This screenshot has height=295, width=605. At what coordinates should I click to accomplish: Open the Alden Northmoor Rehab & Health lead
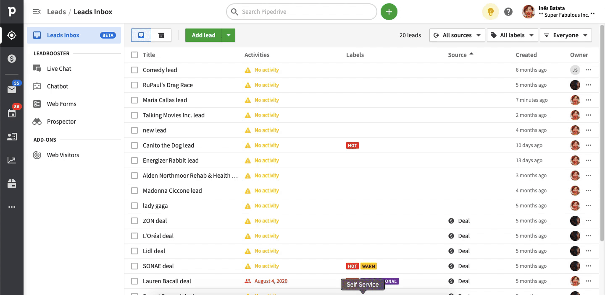(190, 176)
